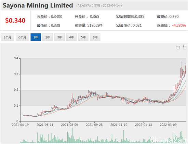Select the 6个月 time range tab
188x144 pixels.
(x=22, y=37)
